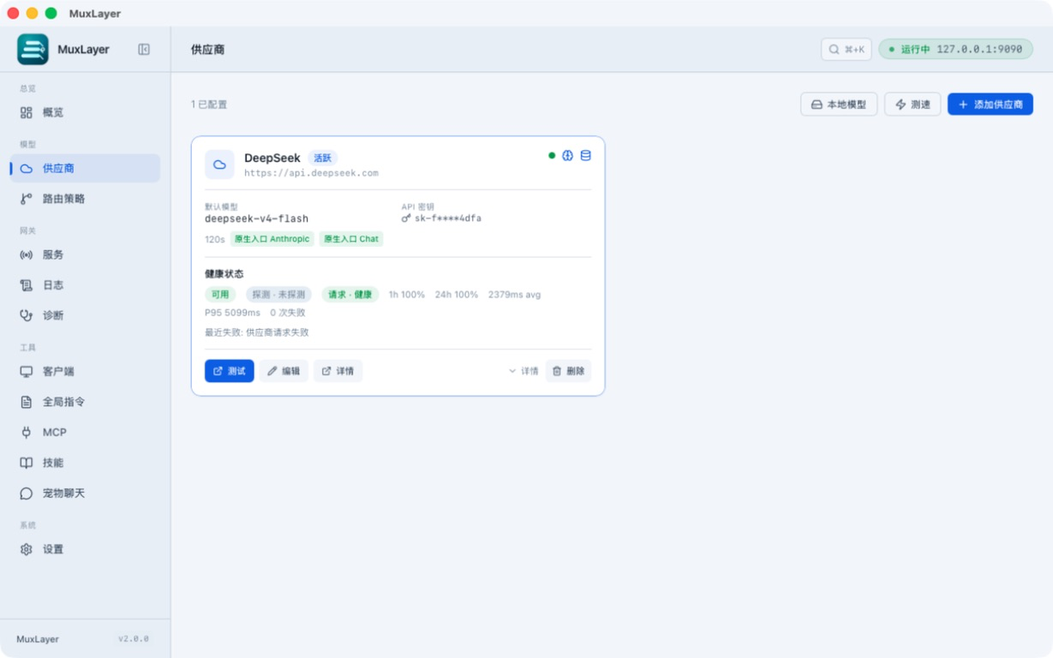Click the P95 5099ms value
Screen dimensions: 1053x658
point(232,313)
